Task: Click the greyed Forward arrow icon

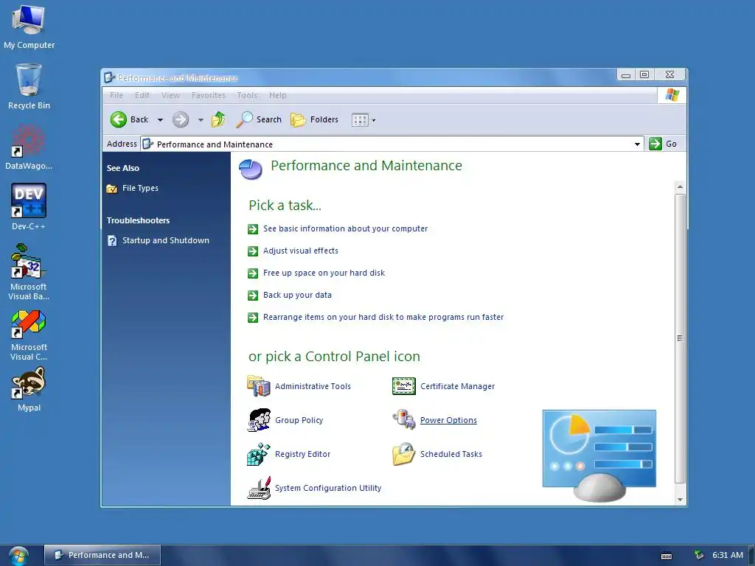Action: click(x=181, y=119)
